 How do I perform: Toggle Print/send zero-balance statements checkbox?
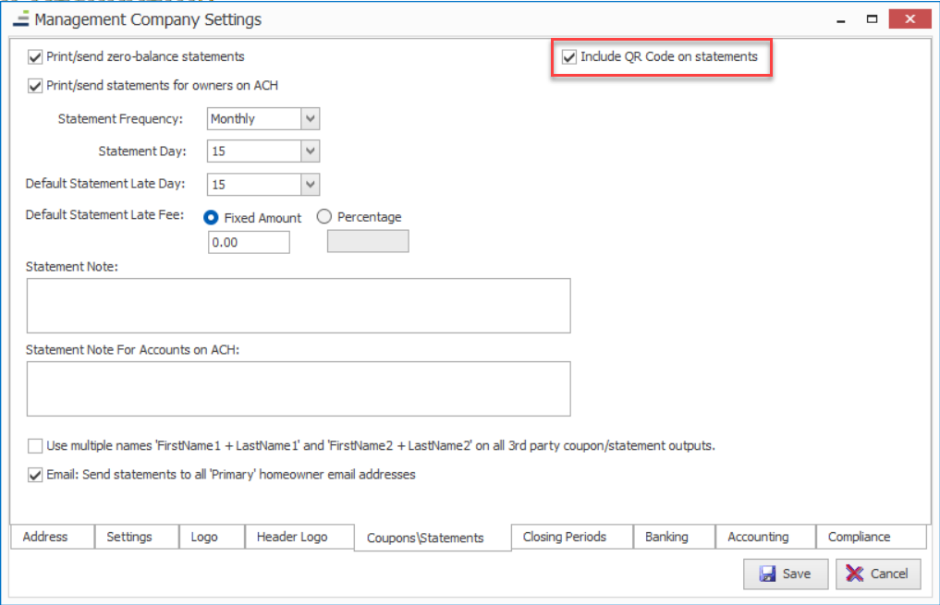click(x=36, y=57)
